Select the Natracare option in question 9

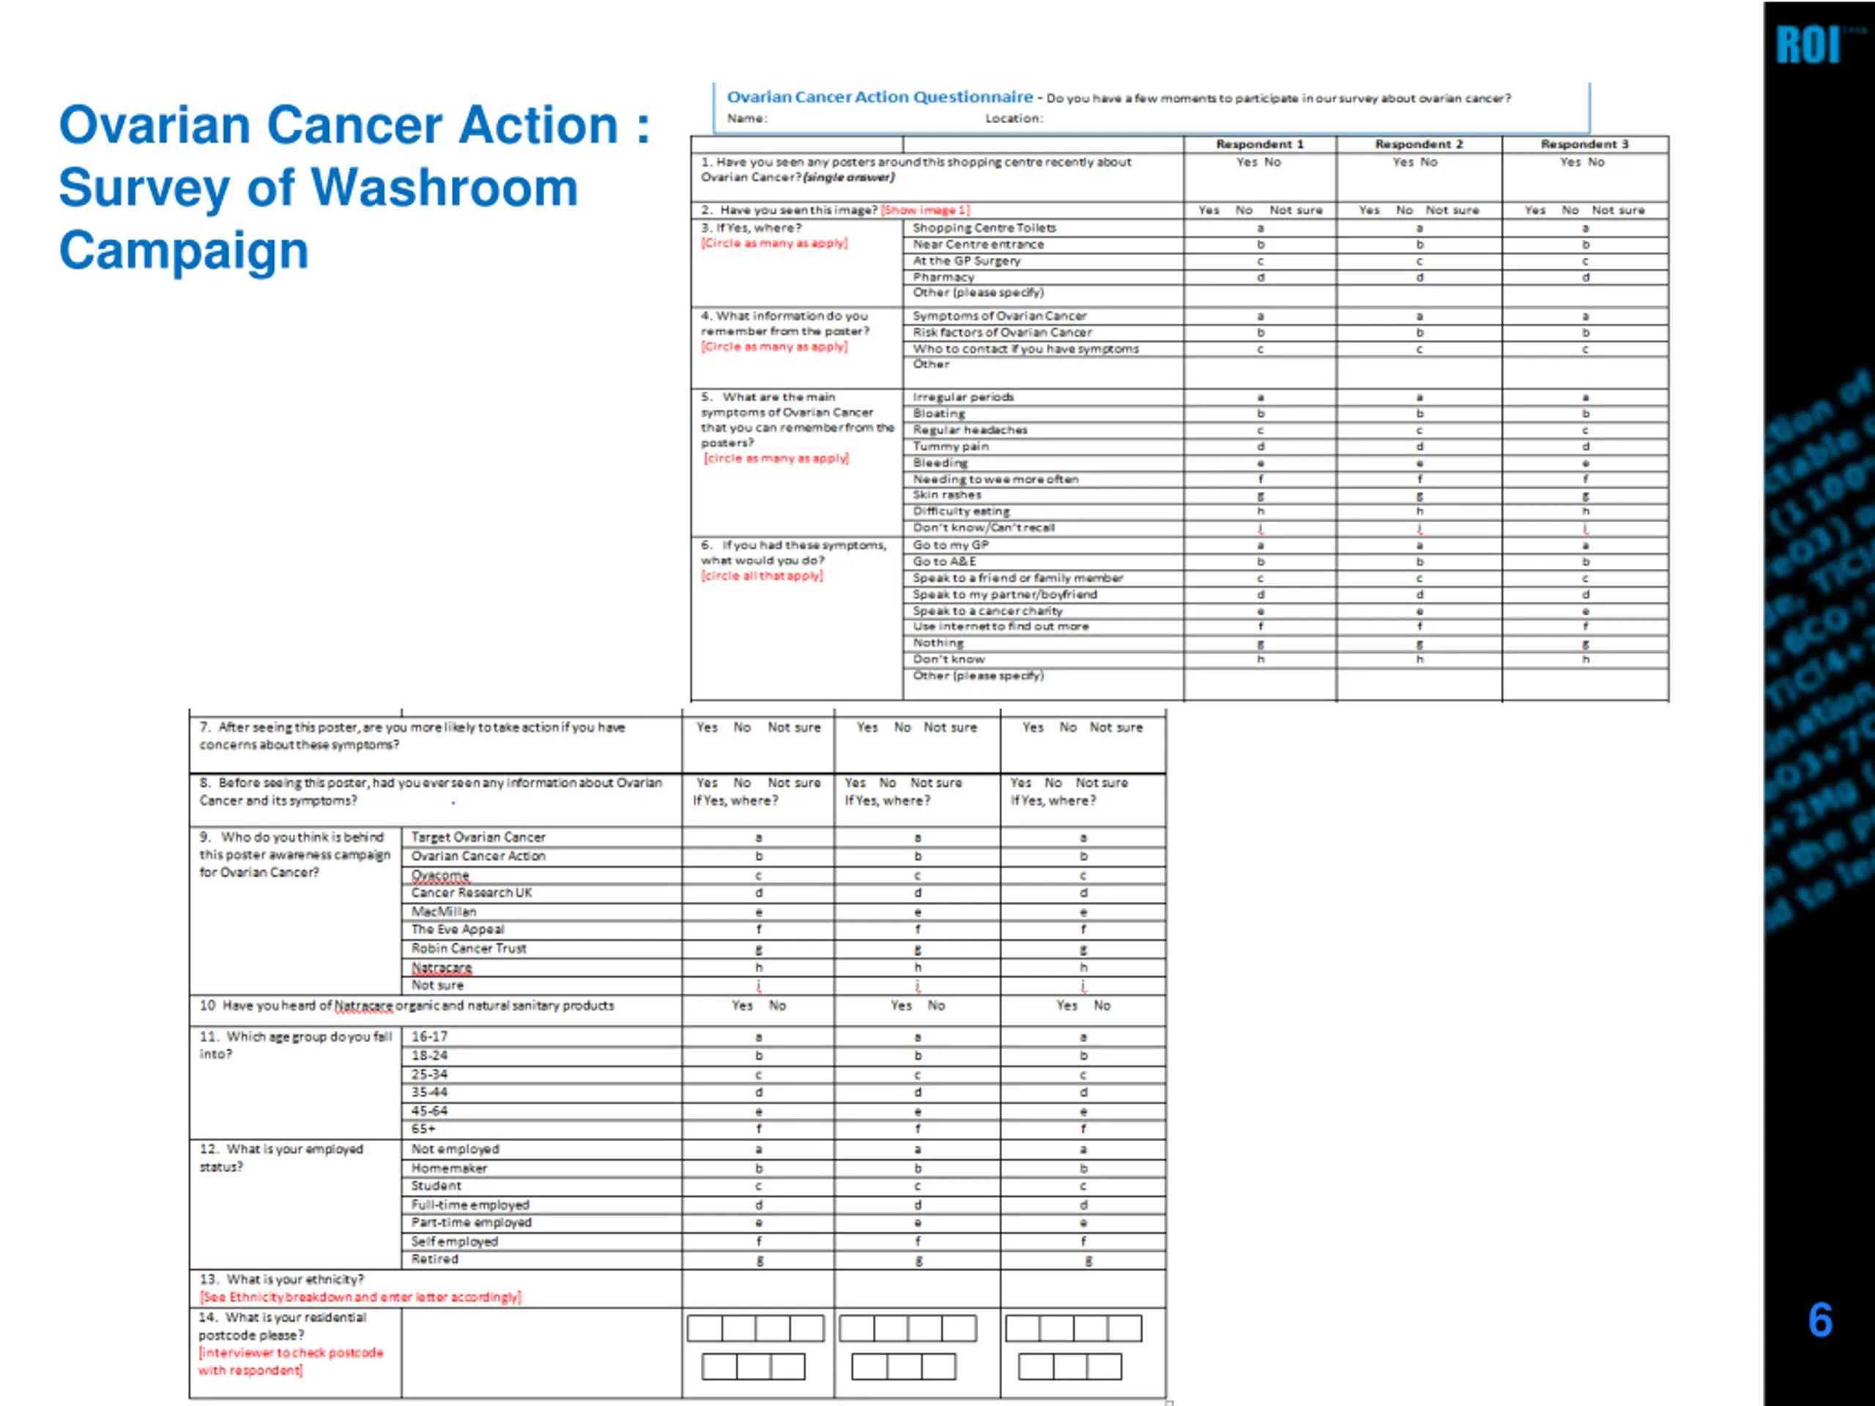click(441, 967)
